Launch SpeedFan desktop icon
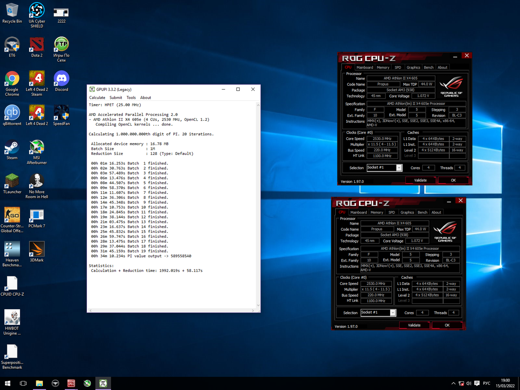This screenshot has height=390, width=520. click(x=61, y=115)
